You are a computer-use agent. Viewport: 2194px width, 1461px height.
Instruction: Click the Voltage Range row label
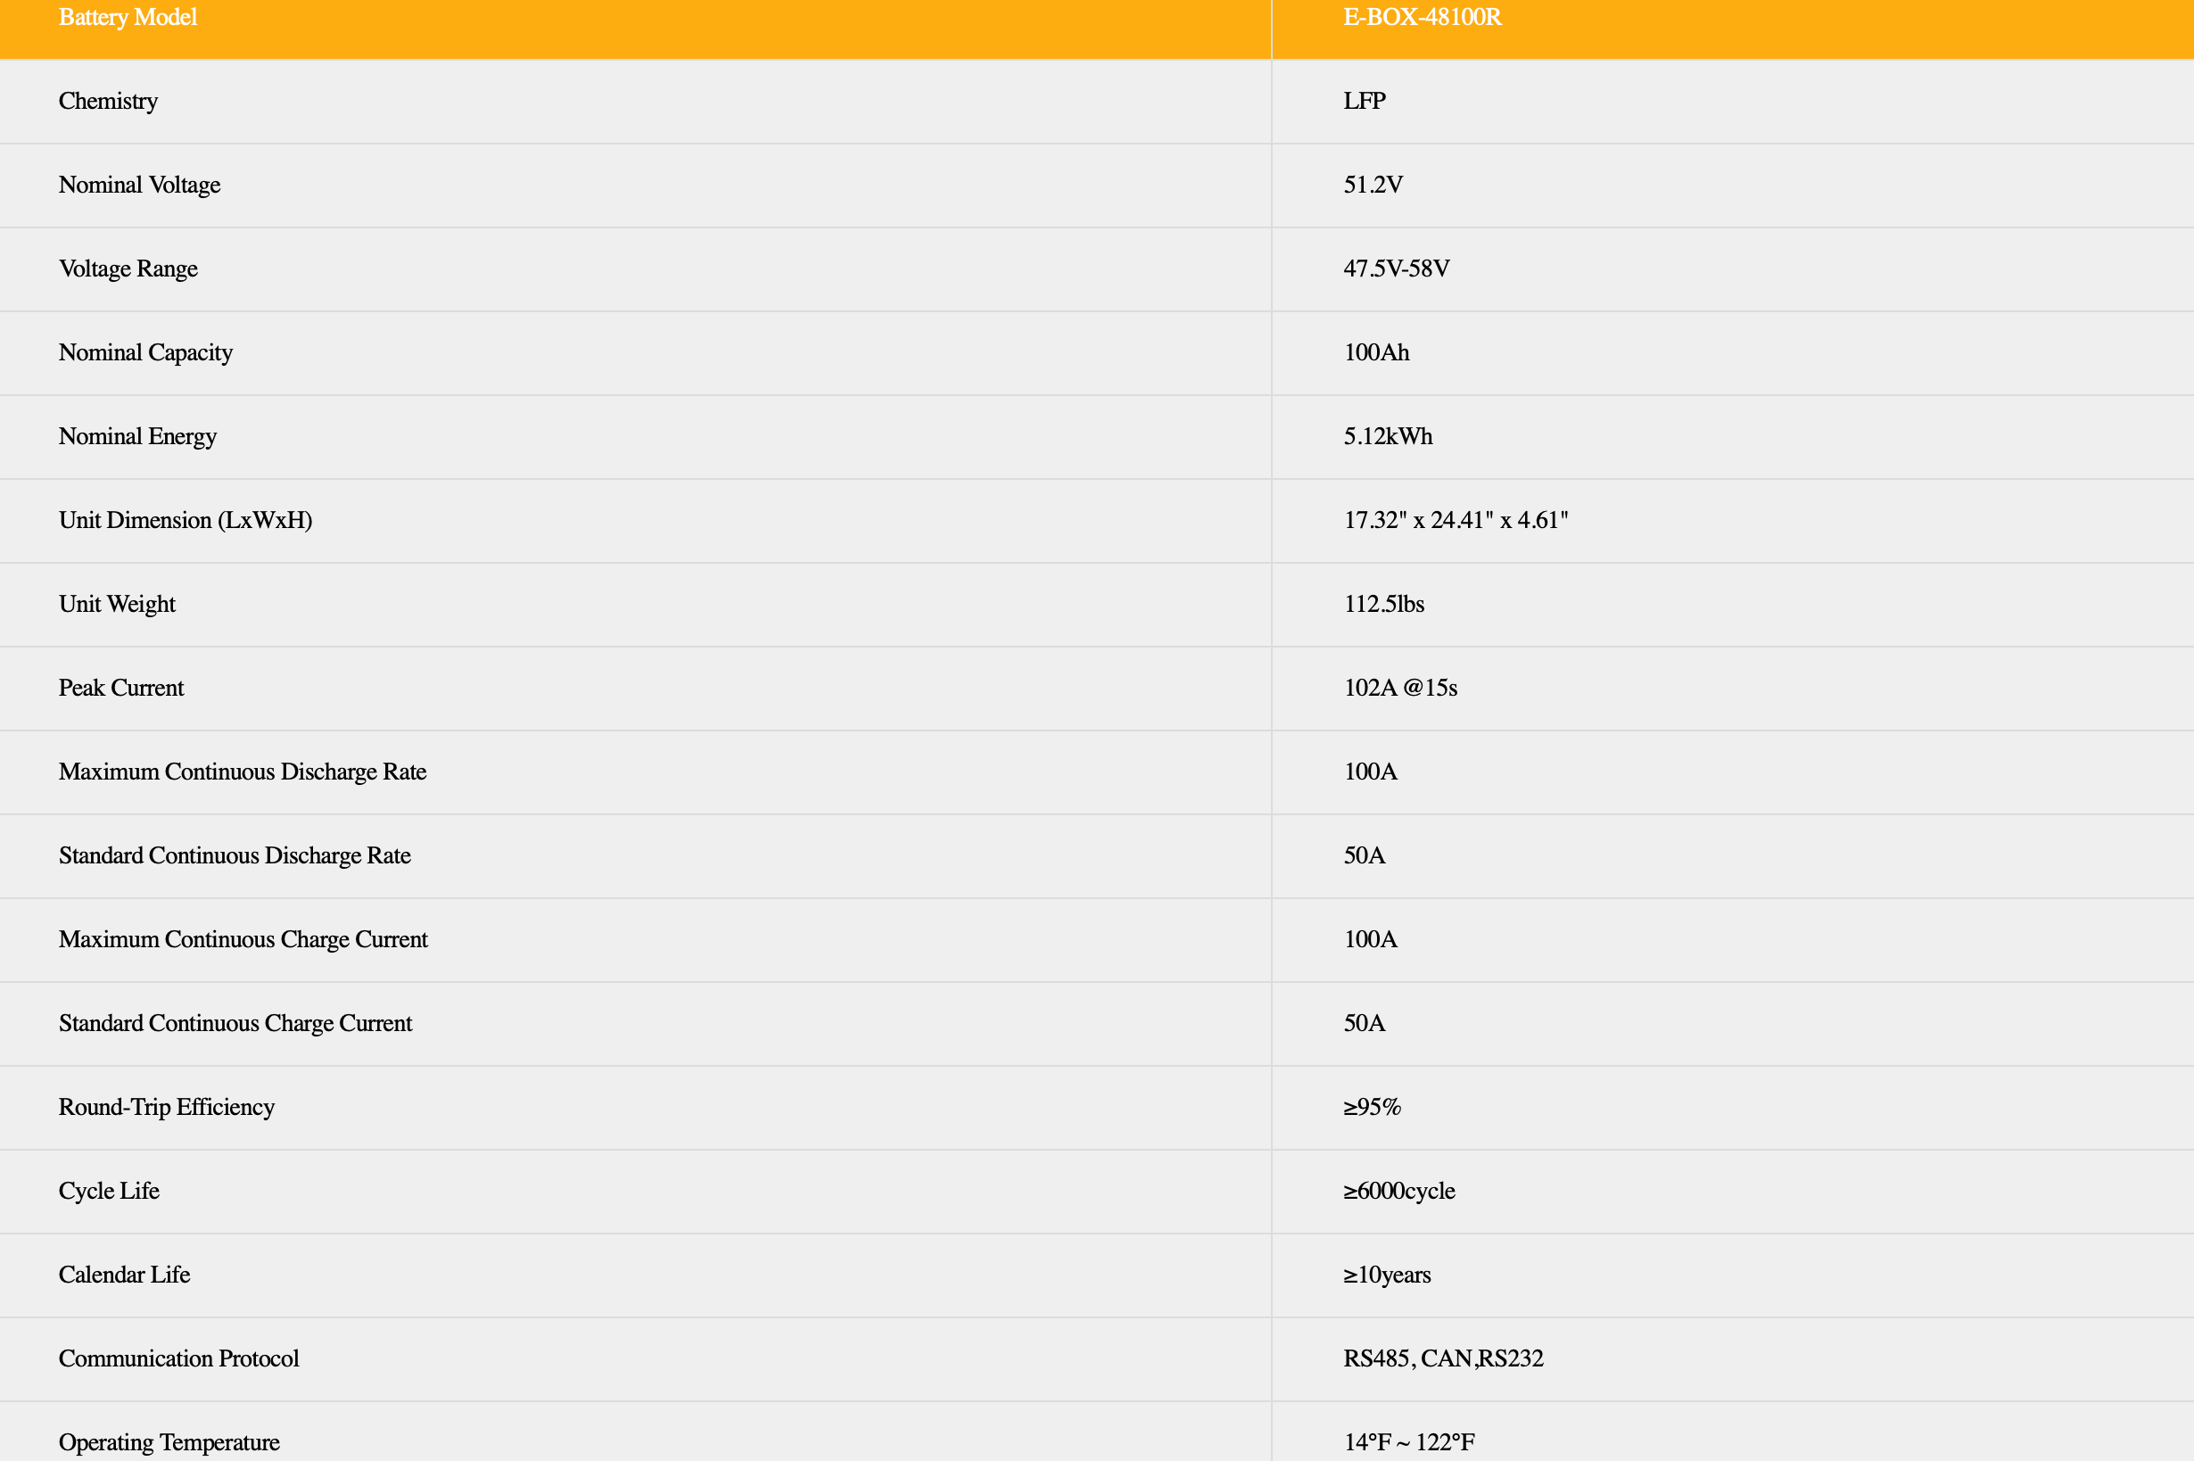point(128,268)
